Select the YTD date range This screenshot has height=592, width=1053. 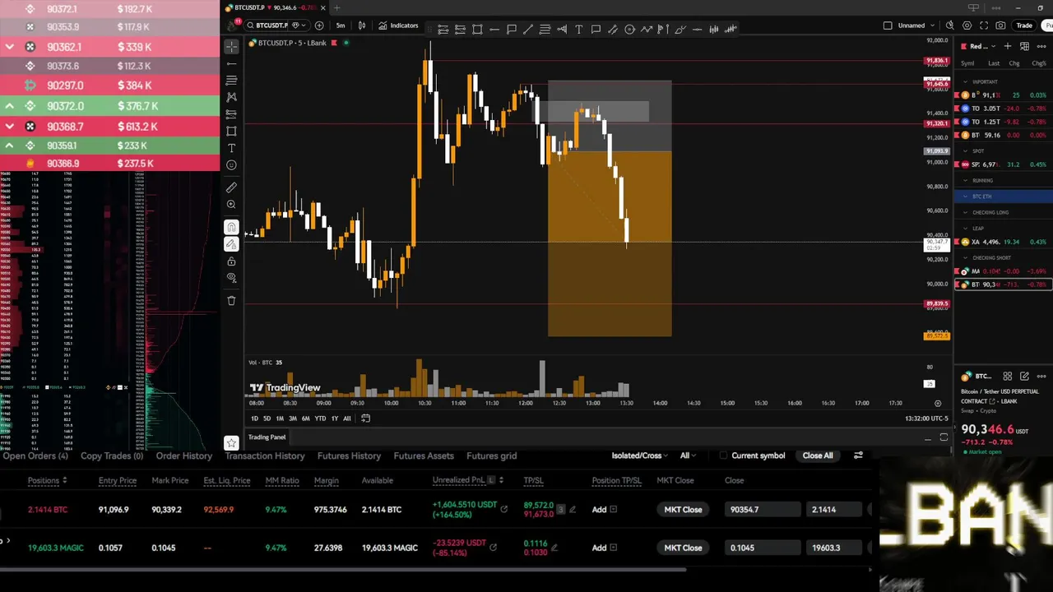[320, 419]
